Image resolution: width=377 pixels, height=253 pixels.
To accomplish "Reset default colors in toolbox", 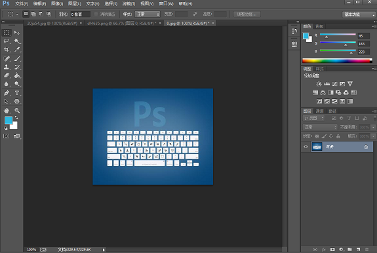I will 5,128.
